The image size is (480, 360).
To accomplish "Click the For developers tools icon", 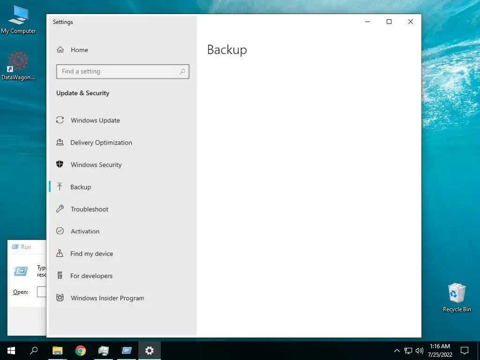I will pyautogui.click(x=60, y=276).
